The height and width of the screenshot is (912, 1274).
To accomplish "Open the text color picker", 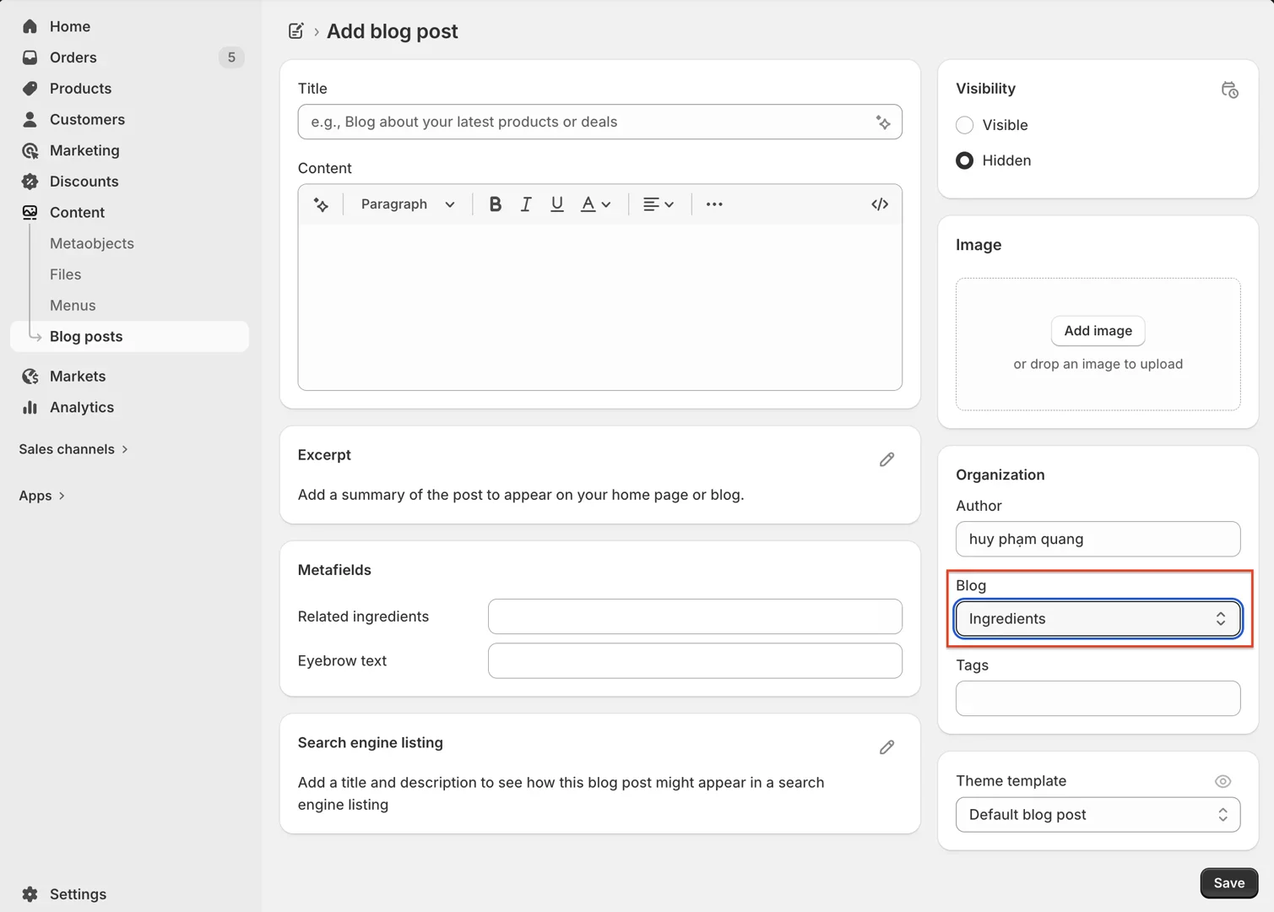I will point(594,204).
